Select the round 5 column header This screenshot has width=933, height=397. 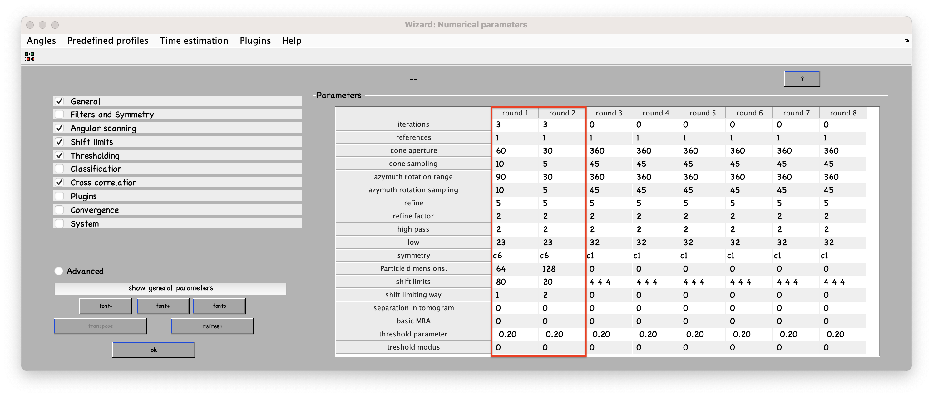point(702,113)
